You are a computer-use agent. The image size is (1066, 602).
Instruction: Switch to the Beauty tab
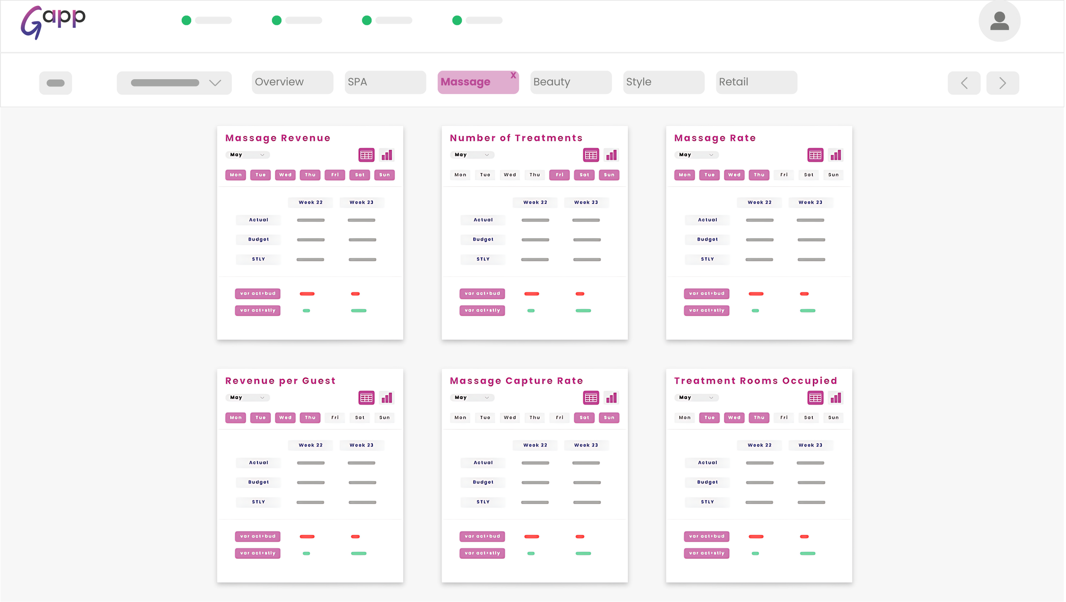pos(571,83)
